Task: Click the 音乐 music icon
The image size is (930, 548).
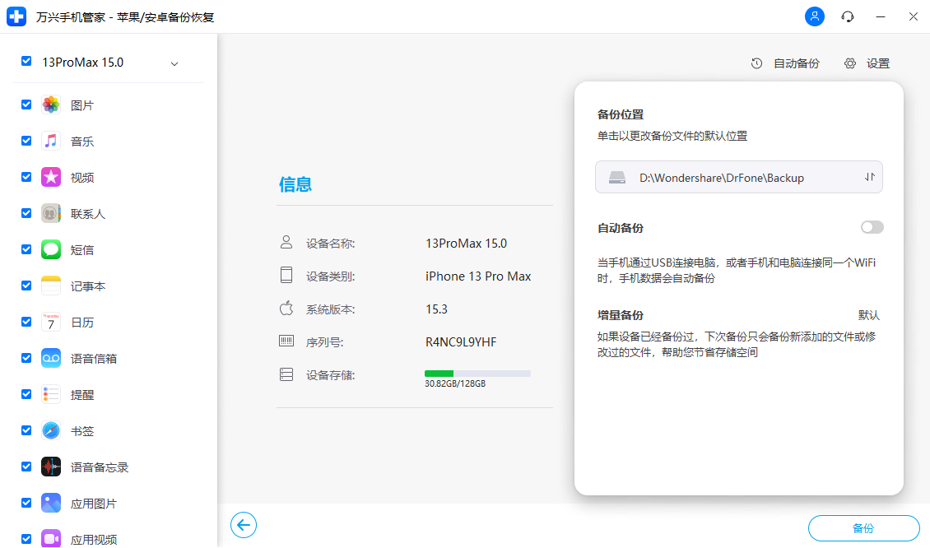Action: coord(52,141)
